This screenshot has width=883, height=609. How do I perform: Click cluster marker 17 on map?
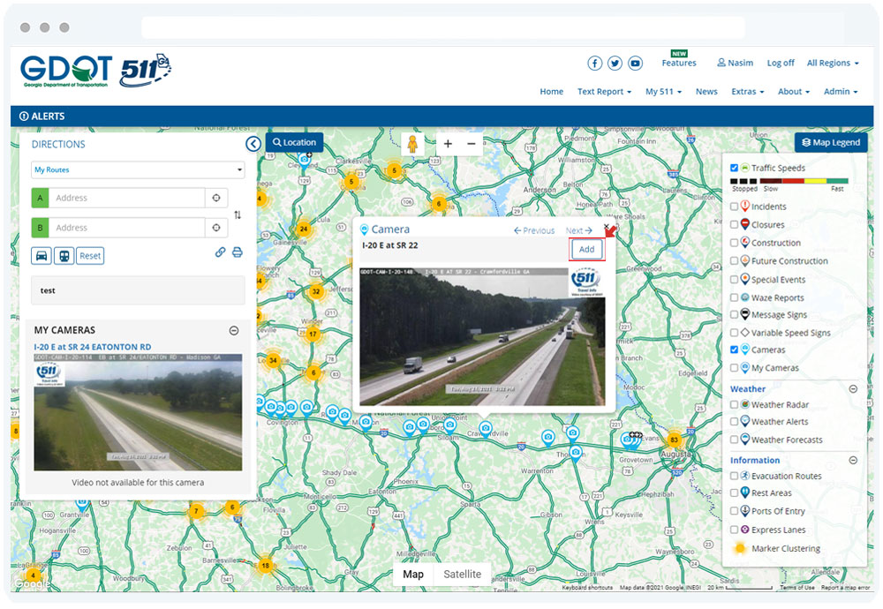(313, 335)
